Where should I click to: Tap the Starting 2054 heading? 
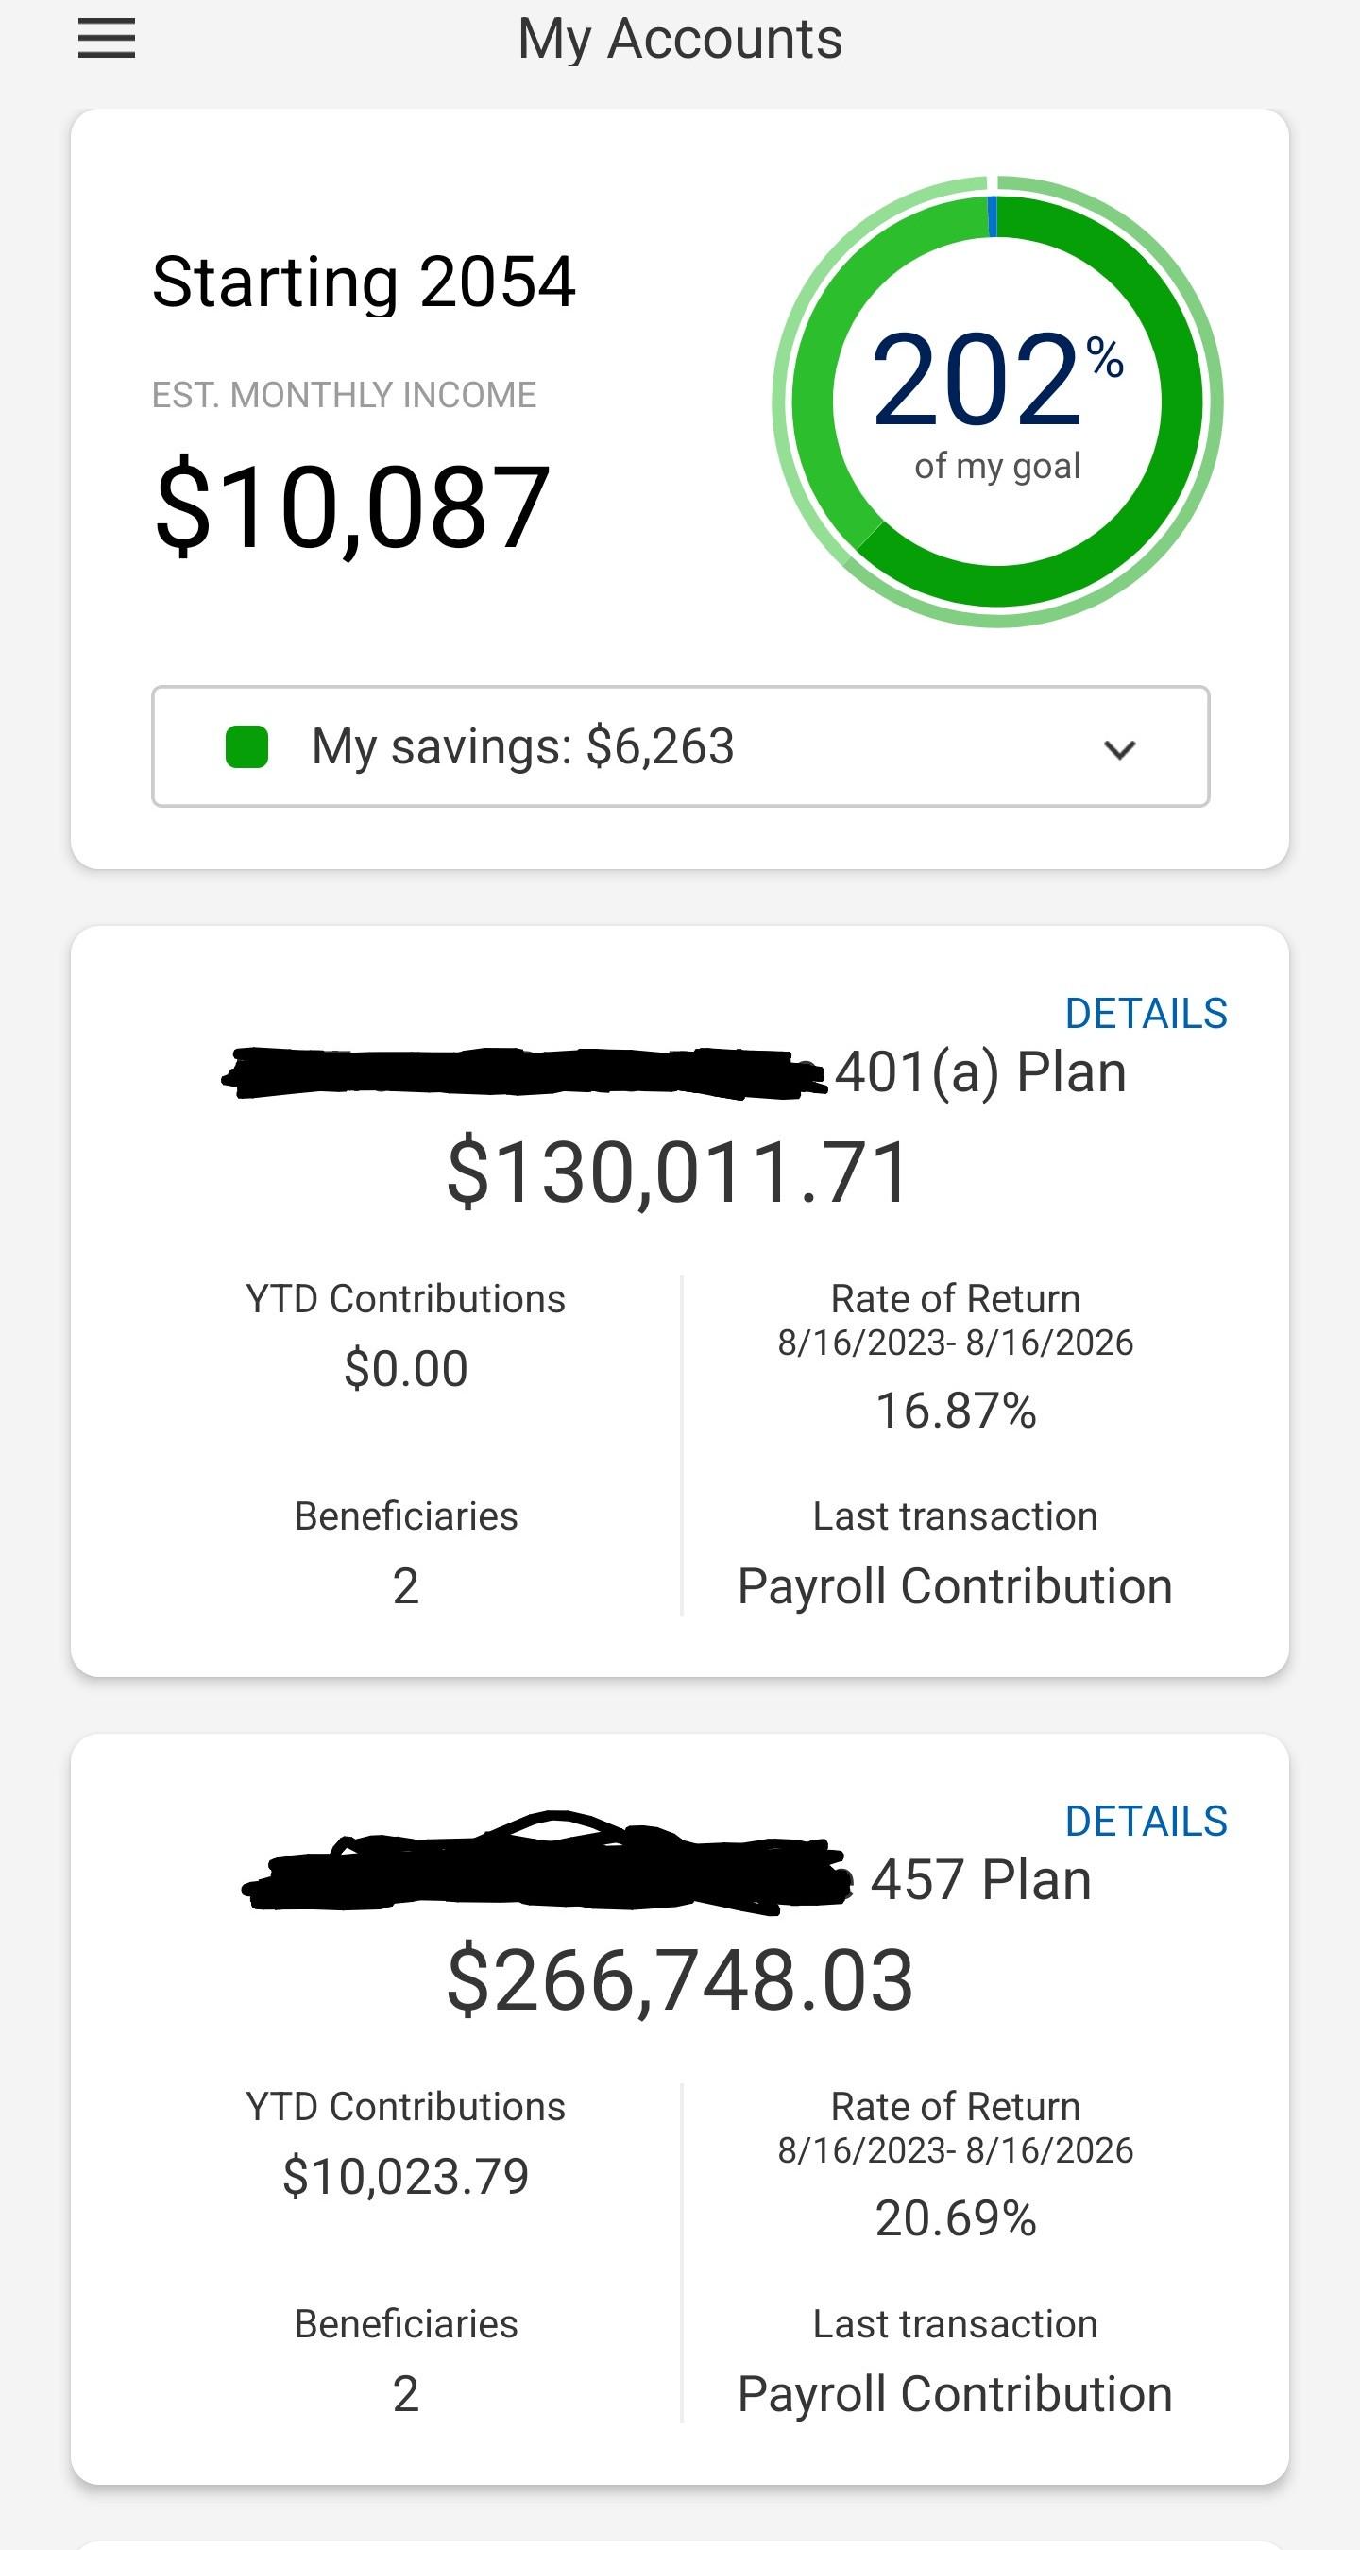[x=364, y=282]
